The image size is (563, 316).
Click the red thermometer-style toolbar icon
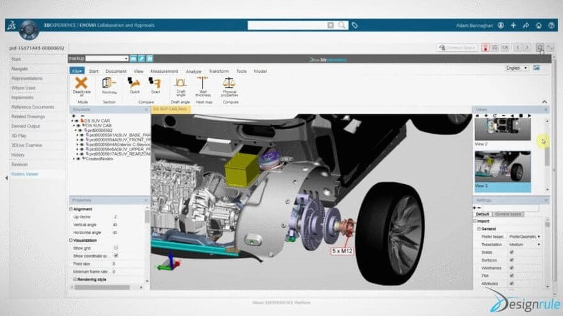[485, 47]
